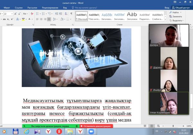Click the bulleted list icon
Image resolution: width=193 pixels, height=135 pixels.
pyautogui.click(x=36, y=14)
